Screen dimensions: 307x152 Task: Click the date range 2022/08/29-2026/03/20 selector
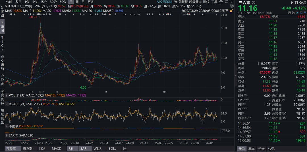[204, 11]
